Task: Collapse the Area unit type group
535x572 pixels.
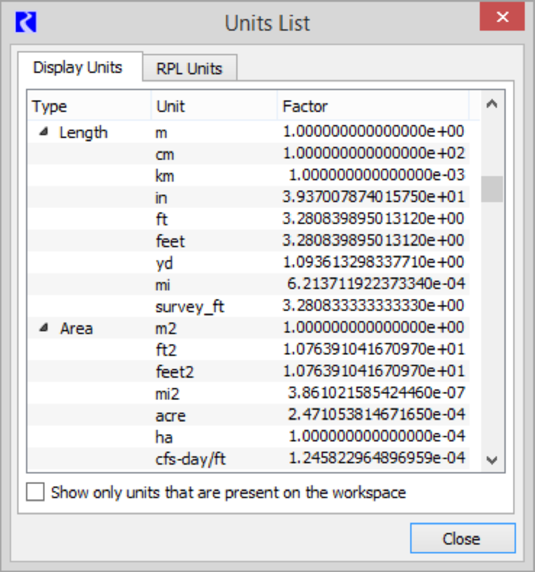Action: pos(44,328)
